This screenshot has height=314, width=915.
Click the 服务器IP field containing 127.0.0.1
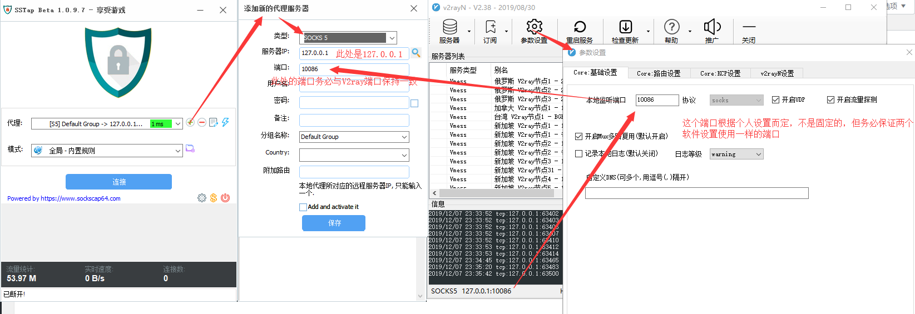click(x=354, y=53)
